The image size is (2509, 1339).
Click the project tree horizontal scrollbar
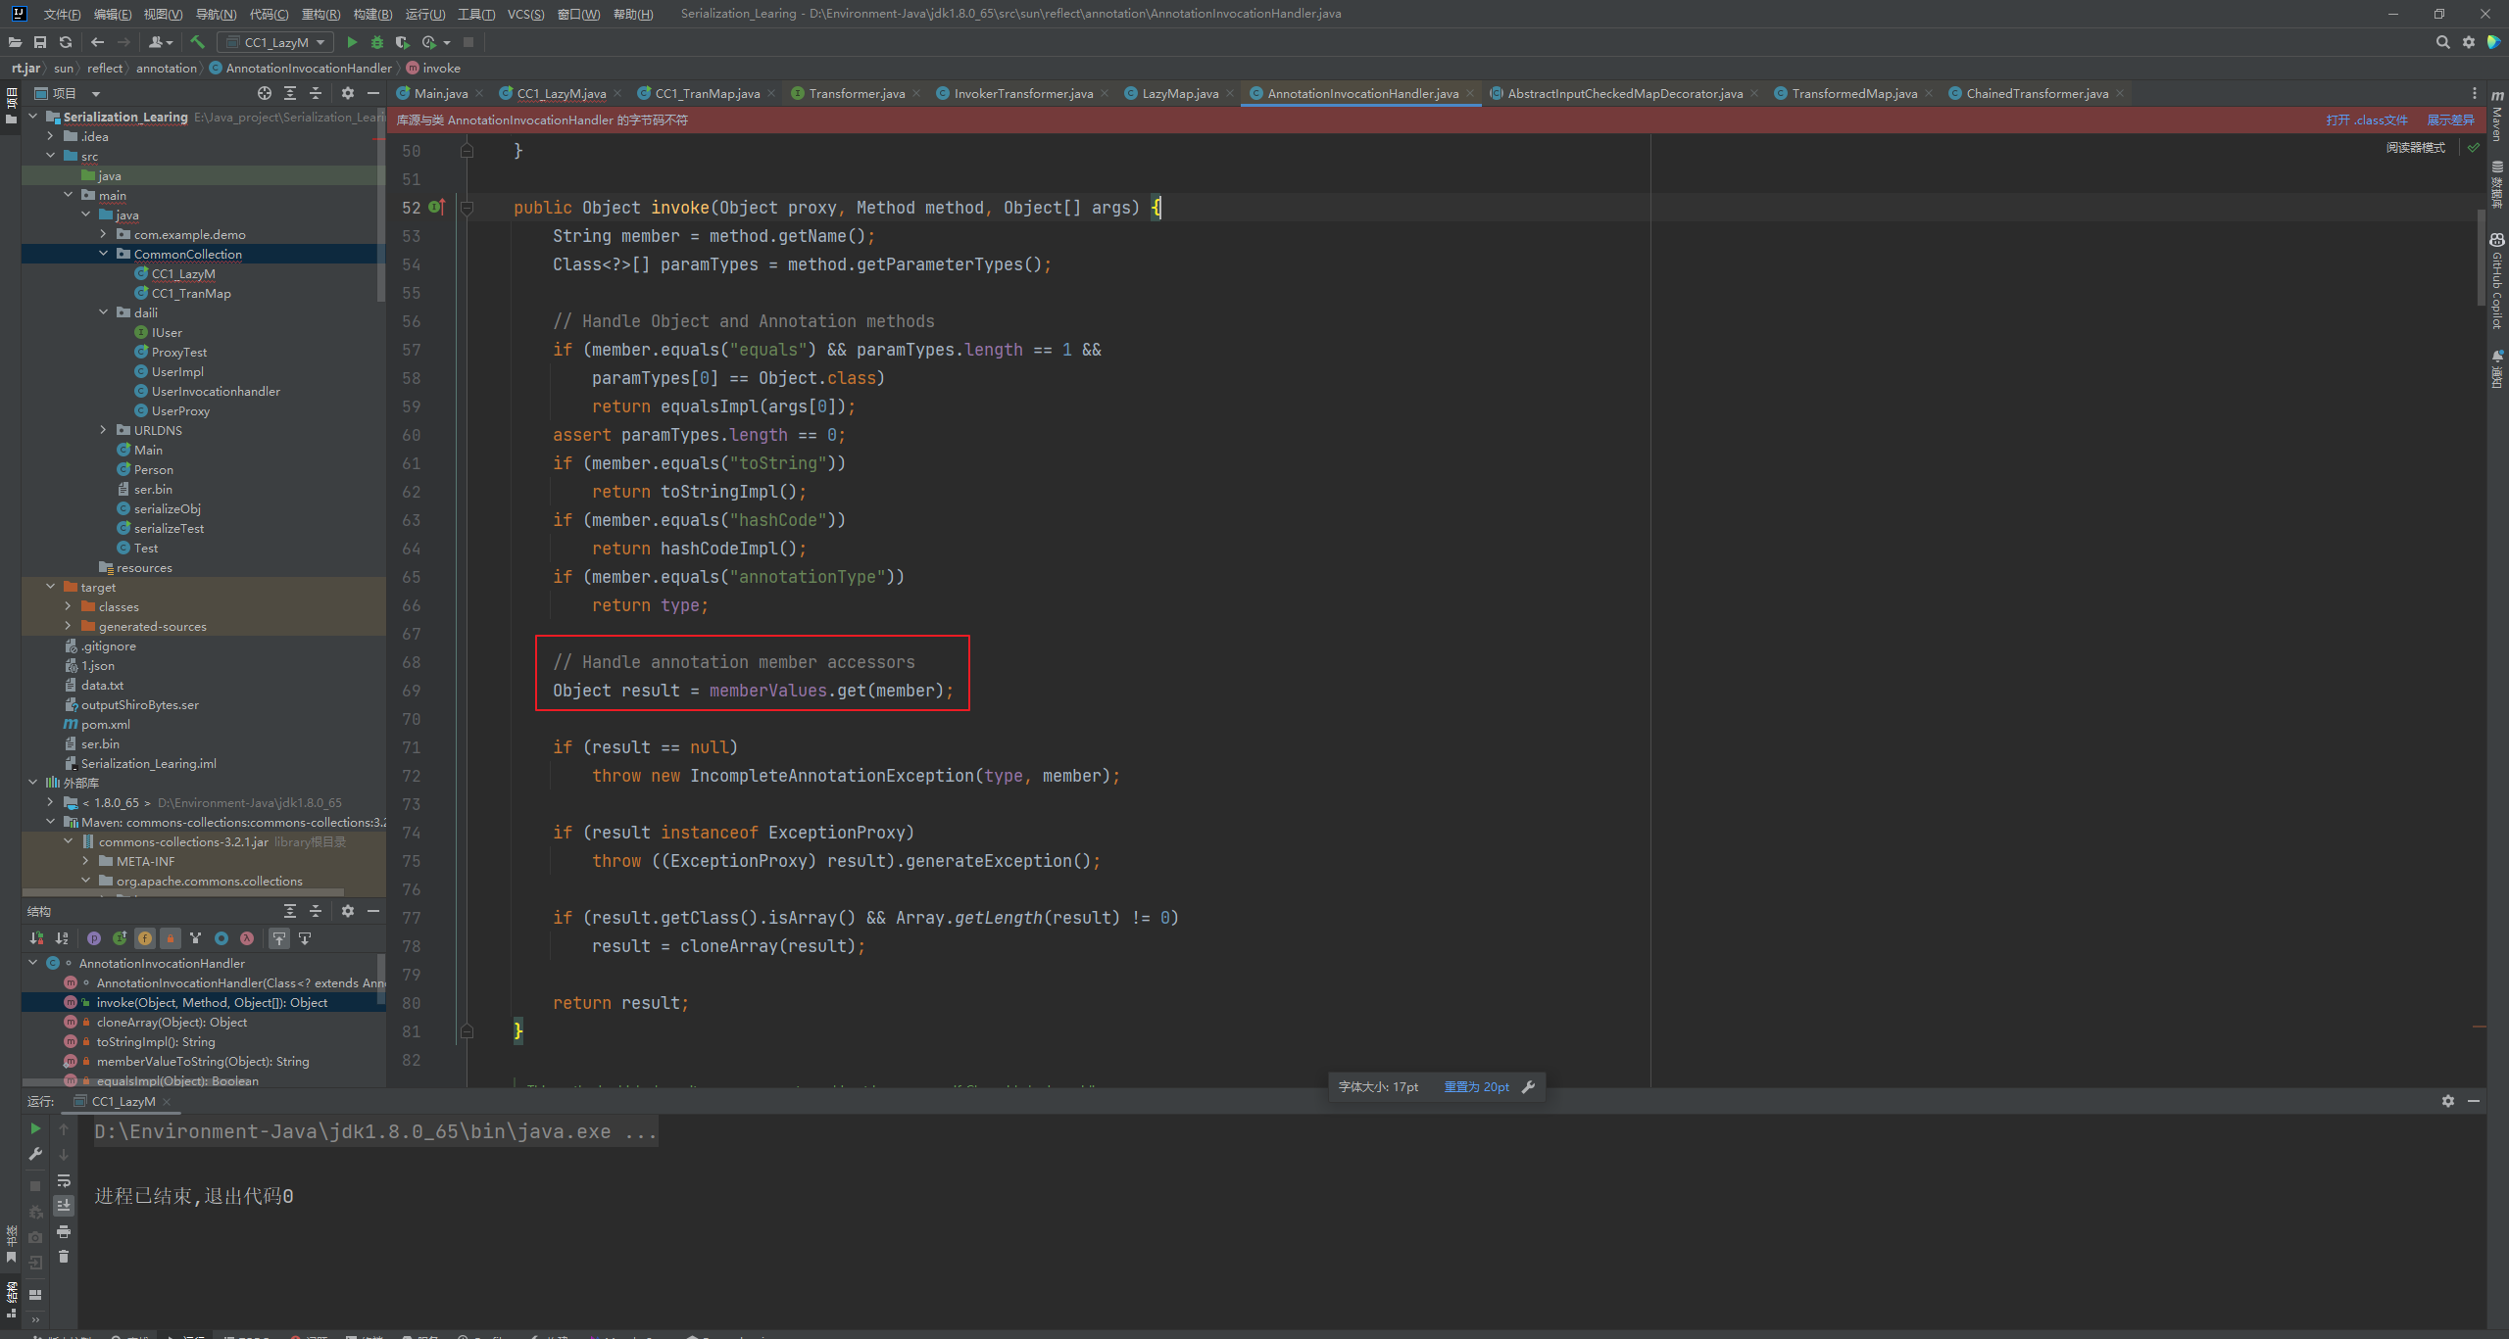[182, 892]
